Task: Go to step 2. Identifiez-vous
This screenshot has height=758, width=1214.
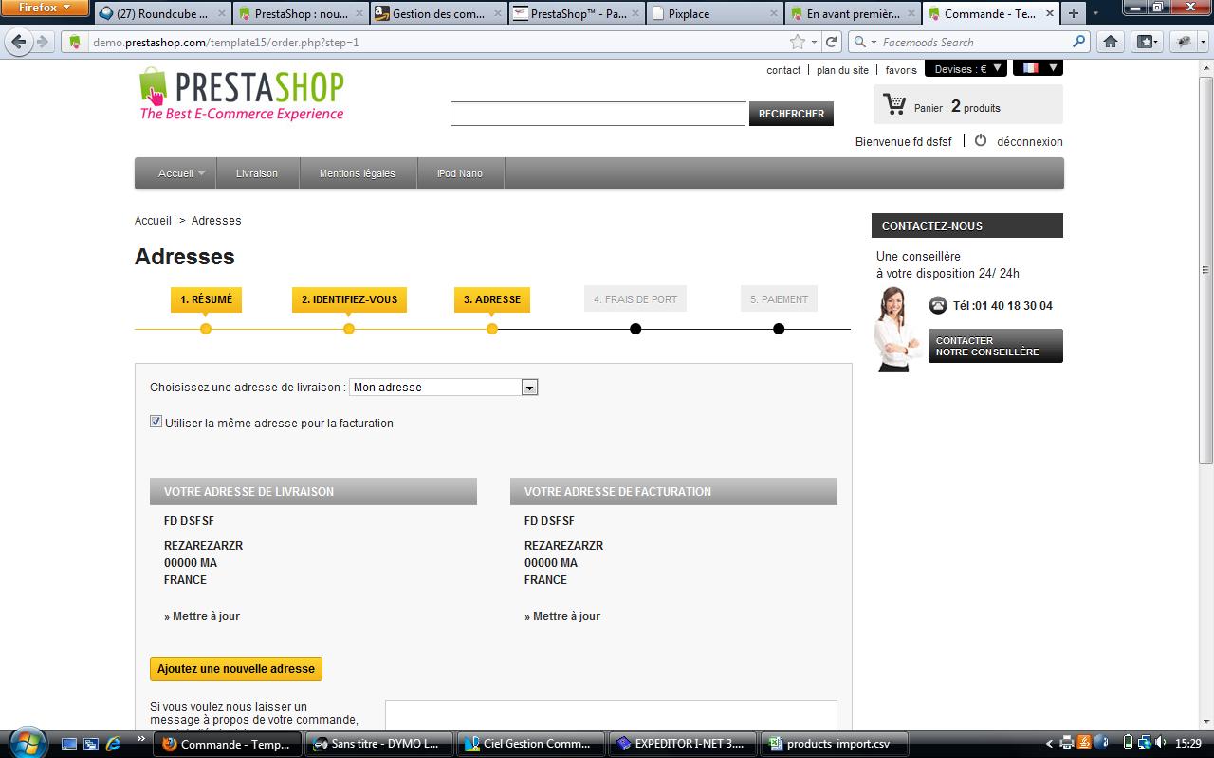Action: (x=349, y=299)
